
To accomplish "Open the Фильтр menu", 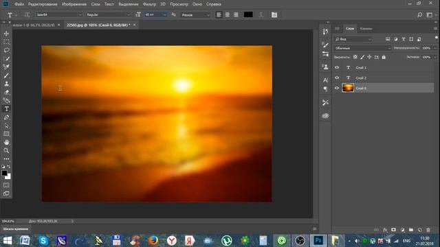I will [x=149, y=4].
